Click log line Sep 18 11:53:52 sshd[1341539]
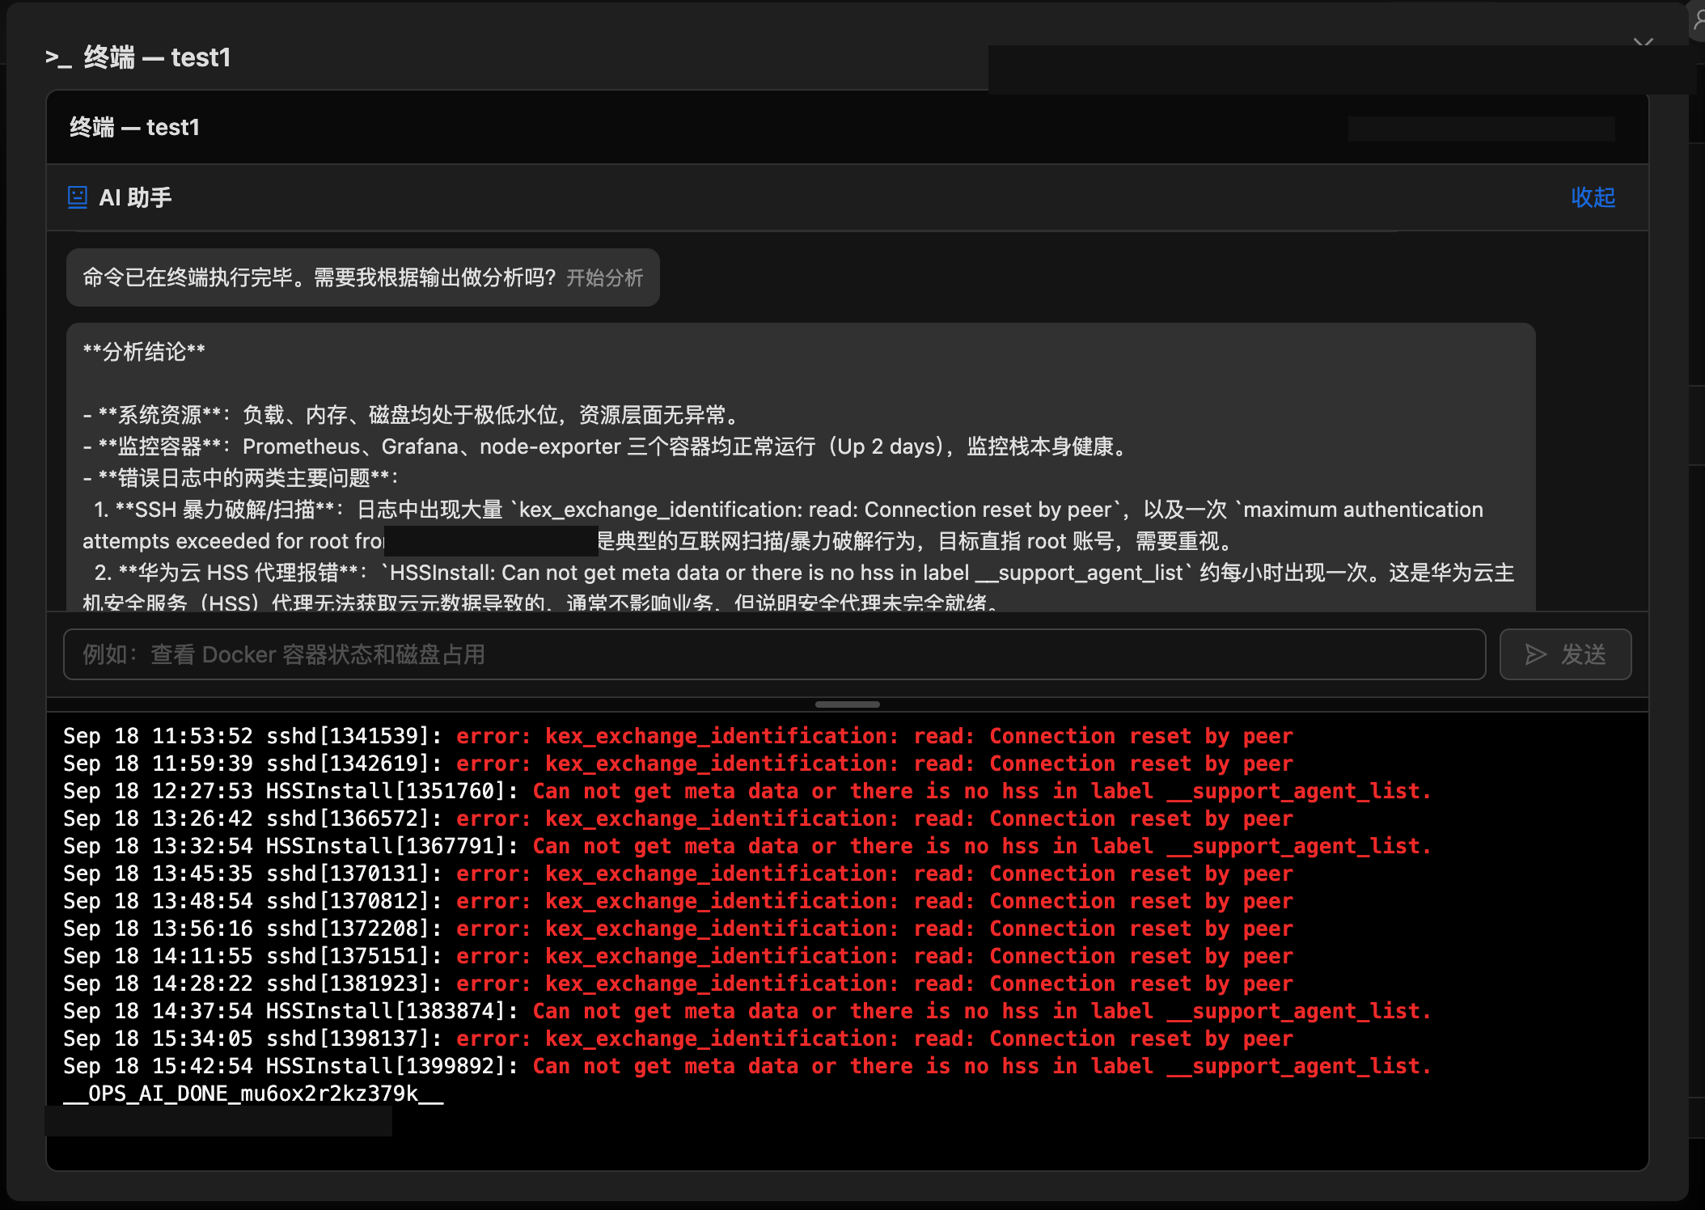This screenshot has height=1210, width=1705. tap(678, 736)
